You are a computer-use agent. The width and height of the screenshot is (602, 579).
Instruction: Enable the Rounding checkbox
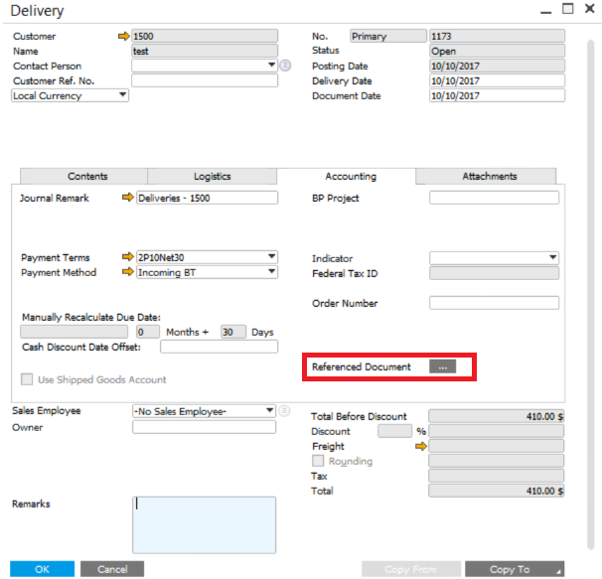pyautogui.click(x=318, y=461)
